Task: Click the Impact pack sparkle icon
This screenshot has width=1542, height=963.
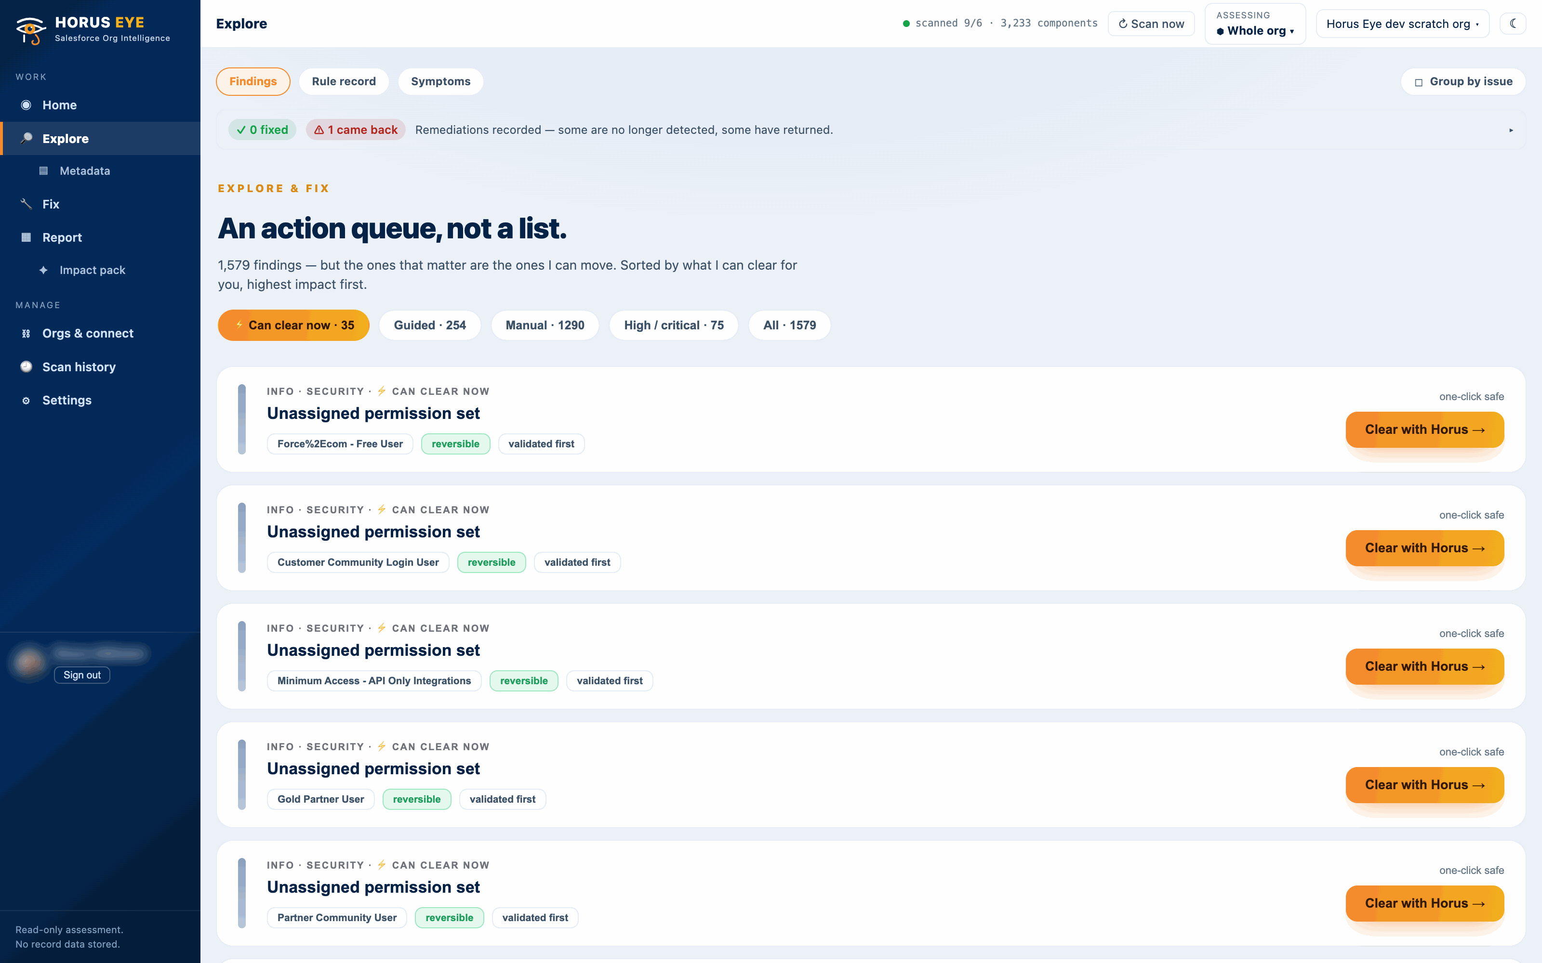Action: click(x=43, y=270)
